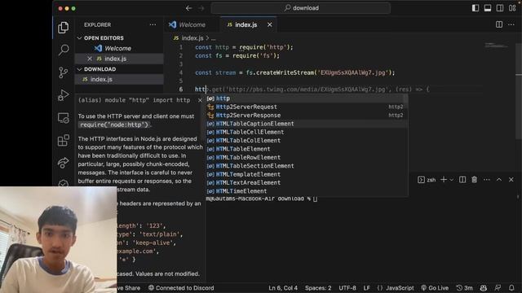This screenshot has height=293, width=522.
Task: Open Customize Layout menu
Action: pyautogui.click(x=512, y=8)
